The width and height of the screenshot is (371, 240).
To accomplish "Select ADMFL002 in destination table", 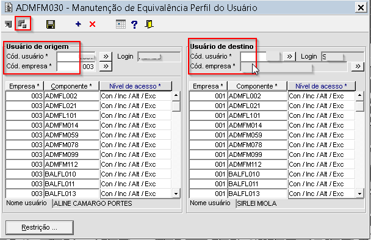I will [257, 96].
